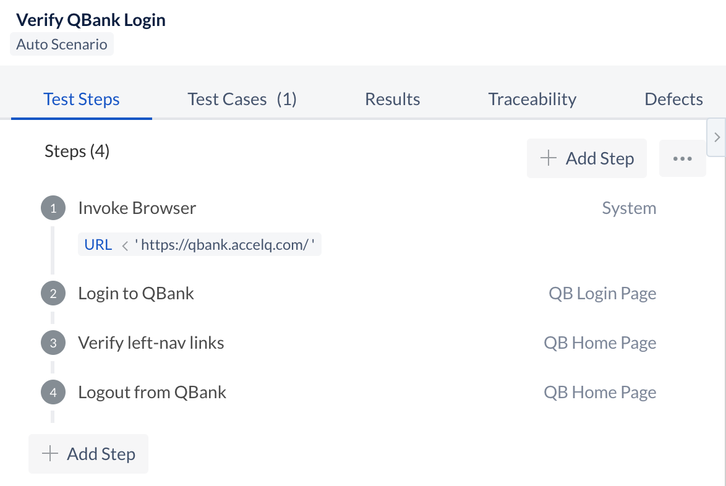Click the top Add Step button
The width and height of the screenshot is (726, 486).
pyautogui.click(x=586, y=158)
